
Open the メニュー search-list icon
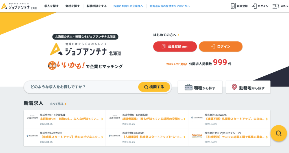[x=276, y=6]
